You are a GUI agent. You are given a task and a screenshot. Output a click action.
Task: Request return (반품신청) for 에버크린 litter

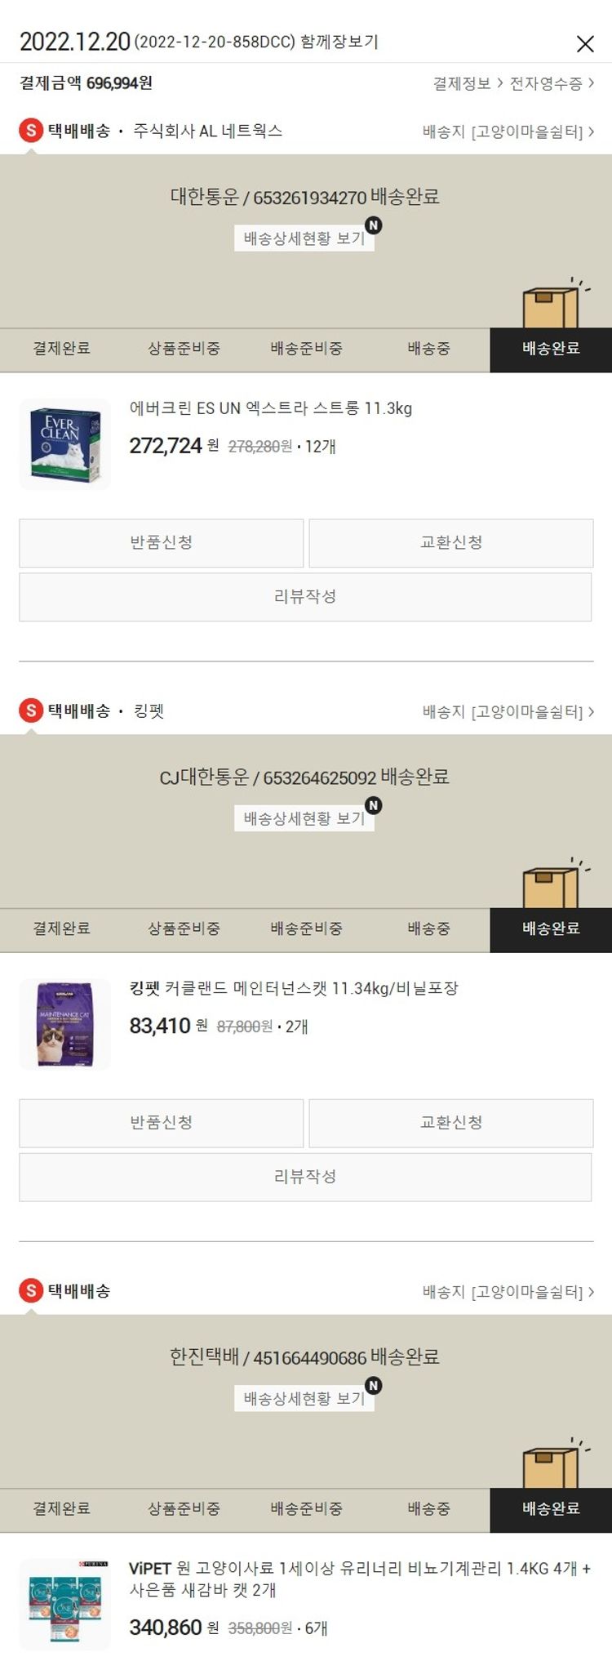tap(162, 542)
